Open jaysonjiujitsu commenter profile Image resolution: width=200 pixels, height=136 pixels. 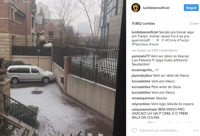[142, 76]
